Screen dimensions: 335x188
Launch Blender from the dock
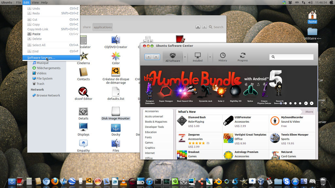pyautogui.click(x=218, y=181)
